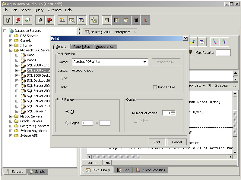Switch to the Scripts tab
The height and width of the screenshot is (180, 241).
tap(37, 172)
